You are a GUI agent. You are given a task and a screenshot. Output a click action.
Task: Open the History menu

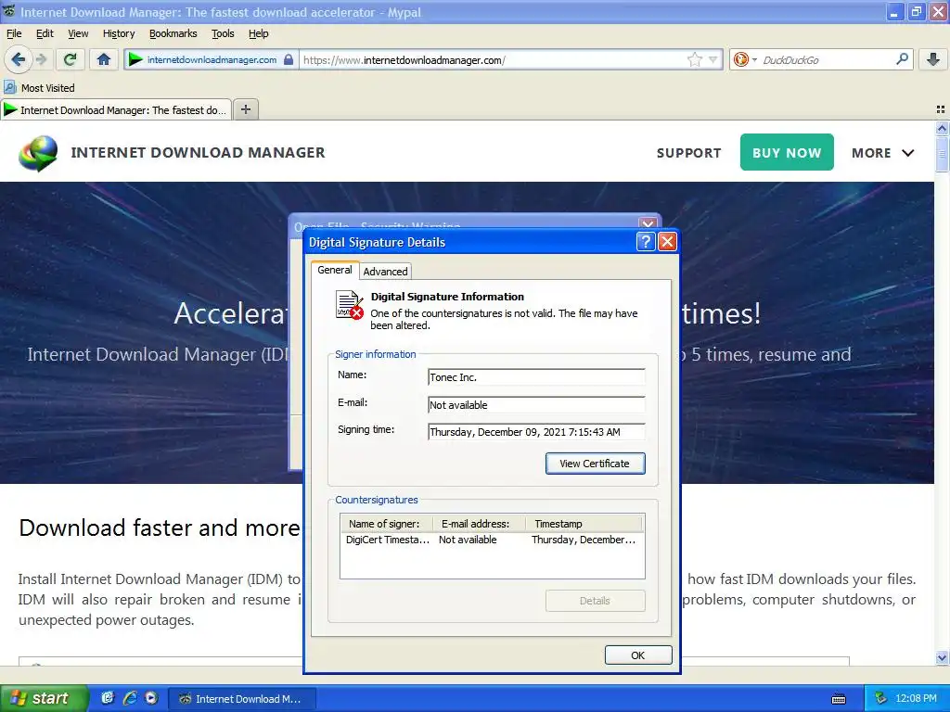tap(119, 33)
